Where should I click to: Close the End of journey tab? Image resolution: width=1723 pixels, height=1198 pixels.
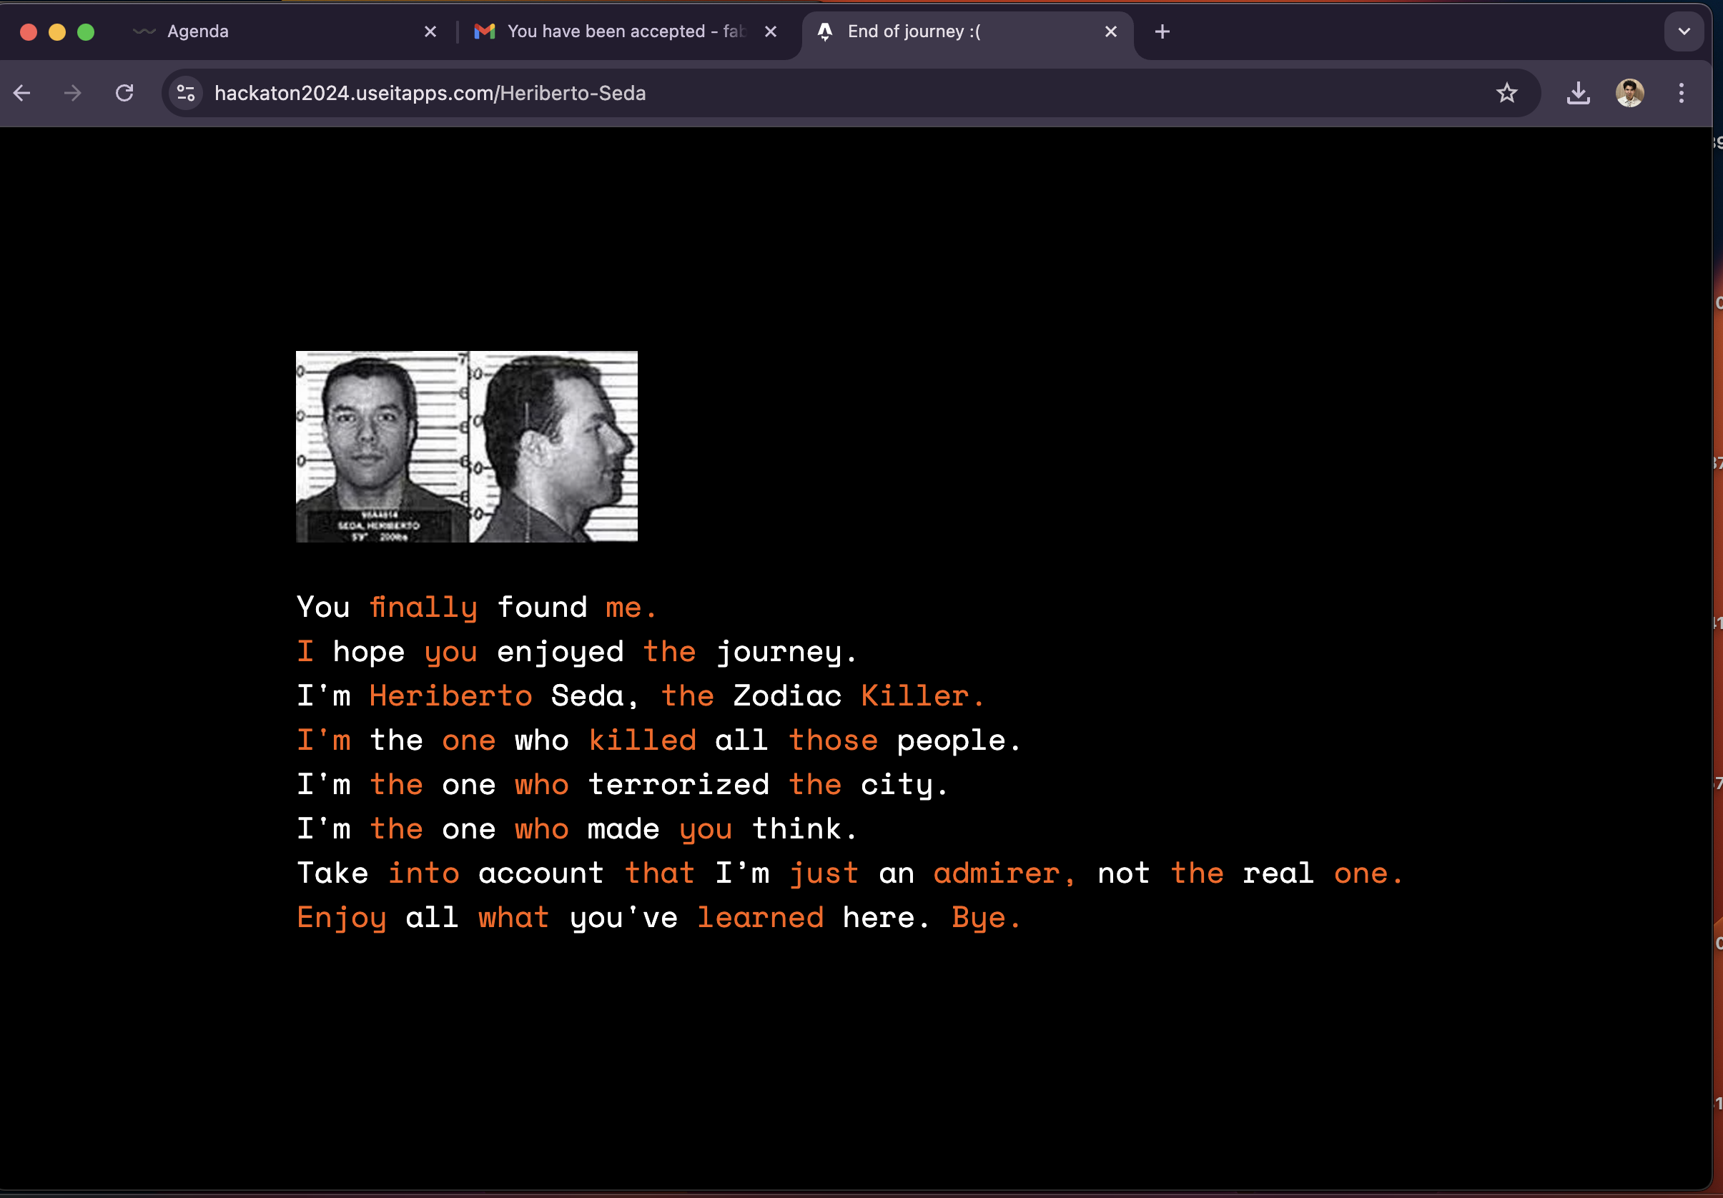[x=1110, y=31]
